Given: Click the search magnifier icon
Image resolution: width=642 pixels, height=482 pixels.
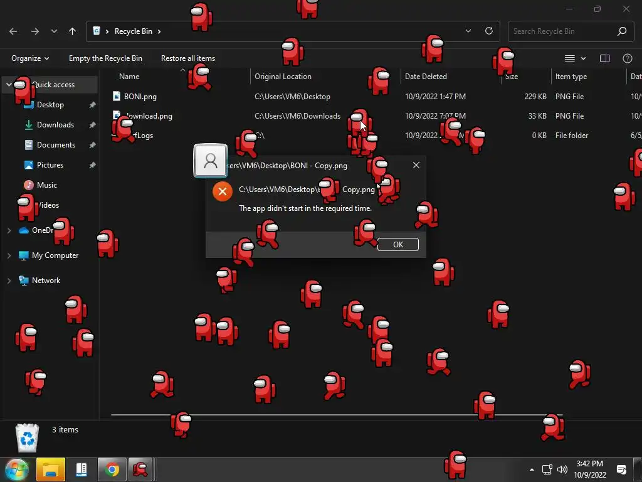Looking at the screenshot, I should (622, 31).
